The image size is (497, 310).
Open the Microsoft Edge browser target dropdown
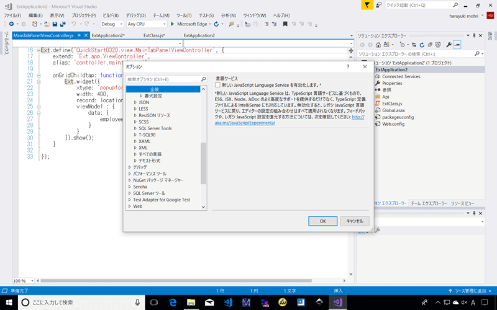pos(210,24)
